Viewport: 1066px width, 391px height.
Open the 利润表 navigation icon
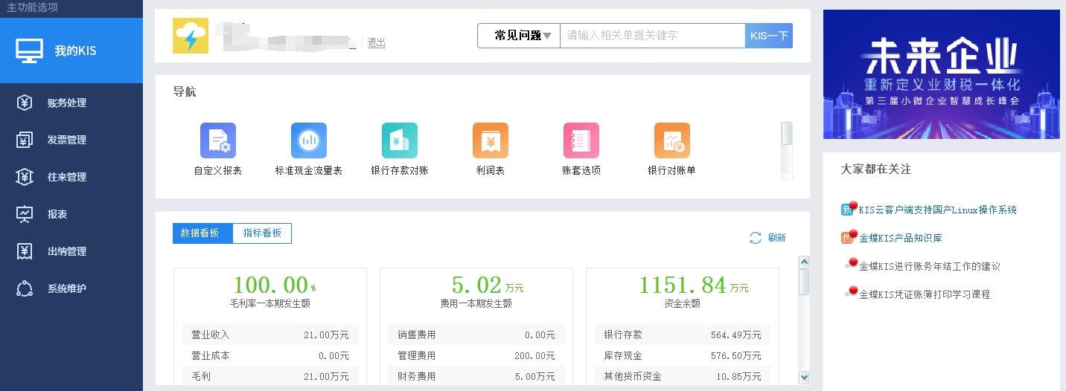coord(491,140)
